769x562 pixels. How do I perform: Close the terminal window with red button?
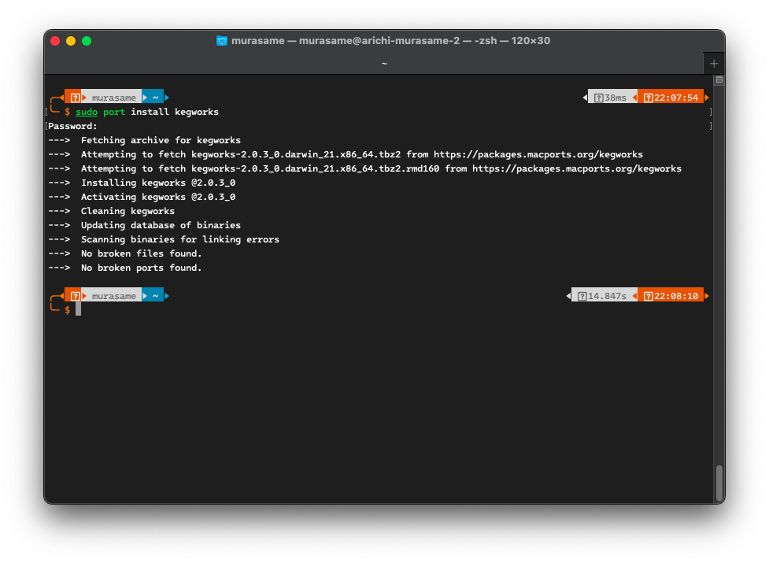coord(55,41)
